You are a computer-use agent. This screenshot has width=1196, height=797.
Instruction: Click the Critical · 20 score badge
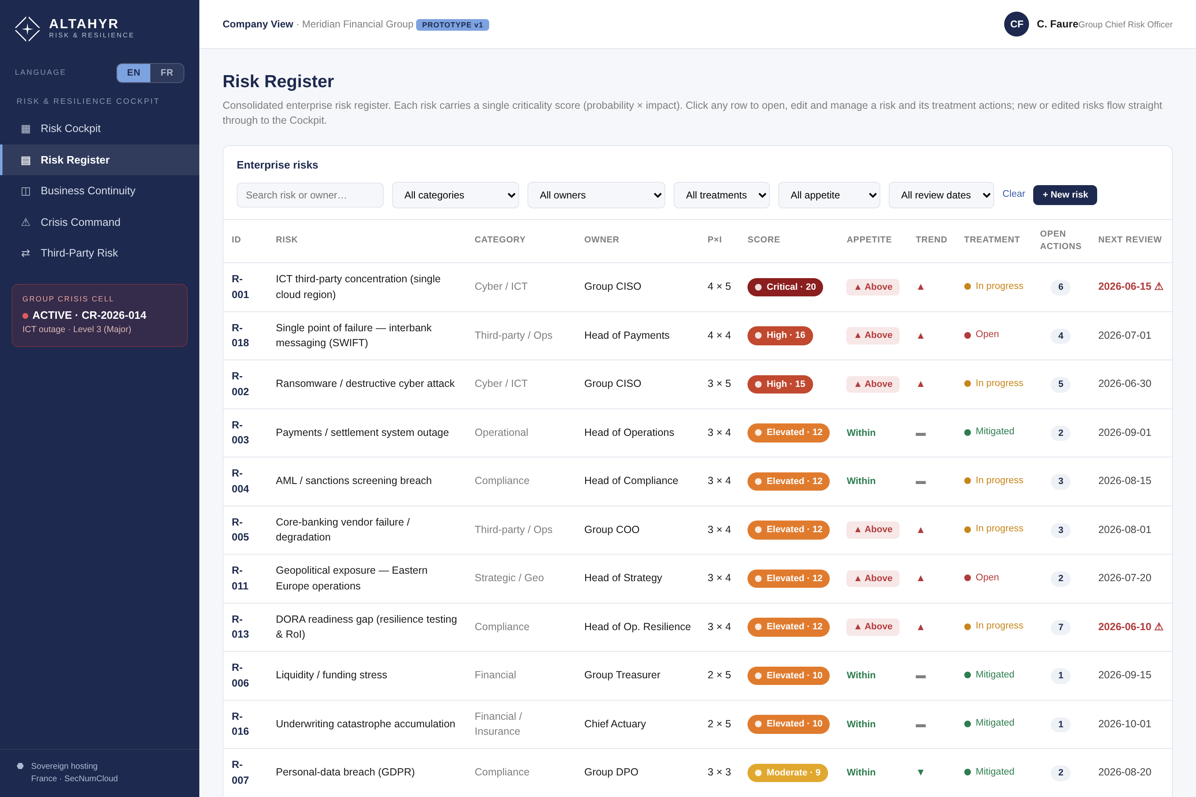pyautogui.click(x=784, y=287)
